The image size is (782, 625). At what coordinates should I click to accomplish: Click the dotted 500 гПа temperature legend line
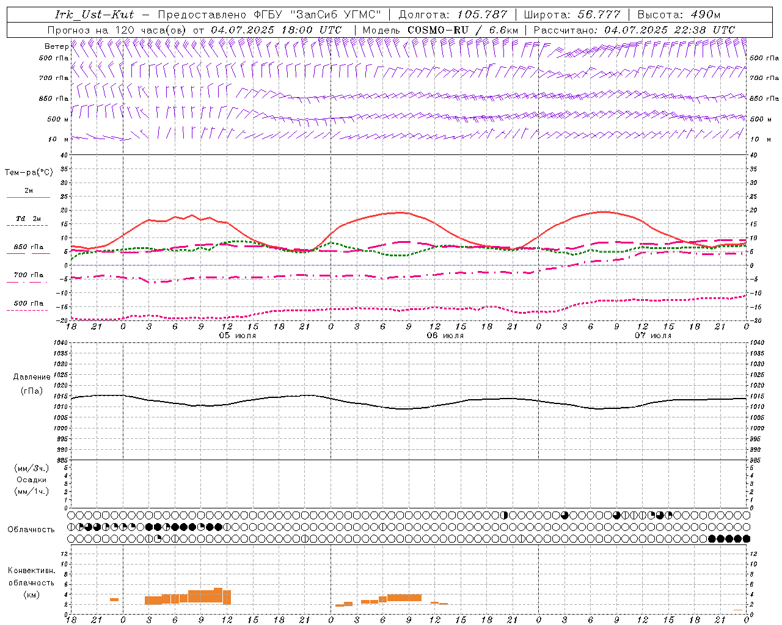coord(28,311)
